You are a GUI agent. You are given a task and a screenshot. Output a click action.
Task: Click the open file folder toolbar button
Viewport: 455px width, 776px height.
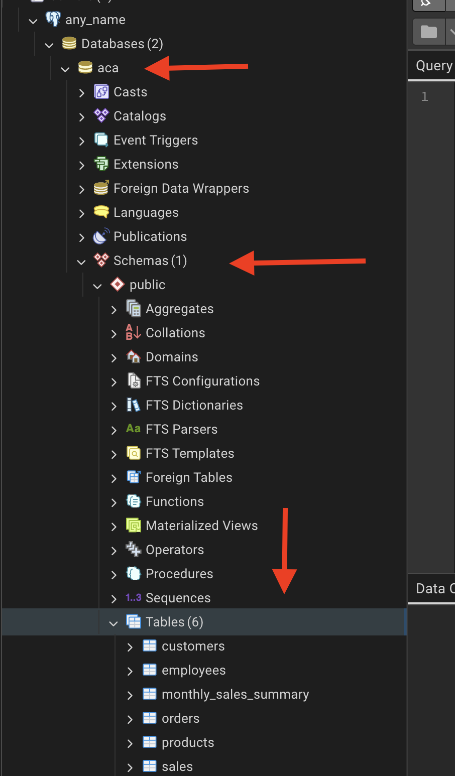pyautogui.click(x=428, y=32)
